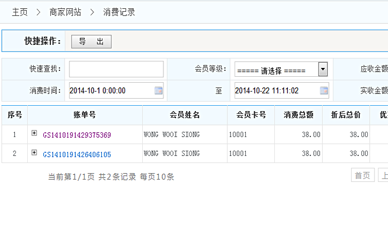Open the calendar picker for the end date
This screenshot has width=388, height=244.
(x=323, y=90)
